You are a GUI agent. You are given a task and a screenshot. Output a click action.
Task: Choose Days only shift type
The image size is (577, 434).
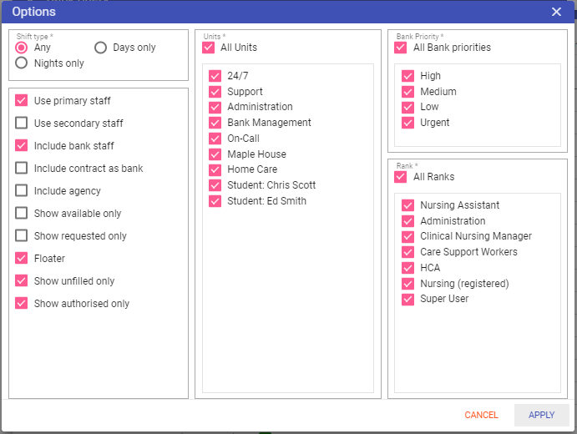coord(101,48)
